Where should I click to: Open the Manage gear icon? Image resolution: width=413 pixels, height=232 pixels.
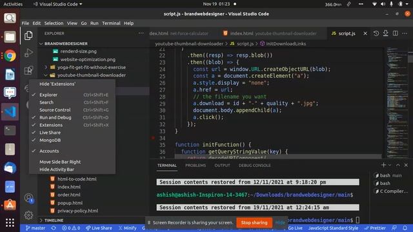(28, 215)
